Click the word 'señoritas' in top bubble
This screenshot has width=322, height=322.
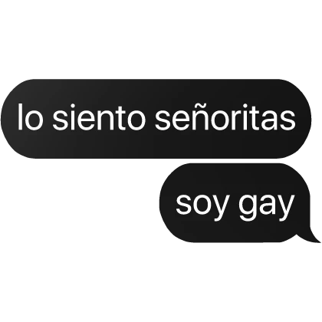[225, 117]
